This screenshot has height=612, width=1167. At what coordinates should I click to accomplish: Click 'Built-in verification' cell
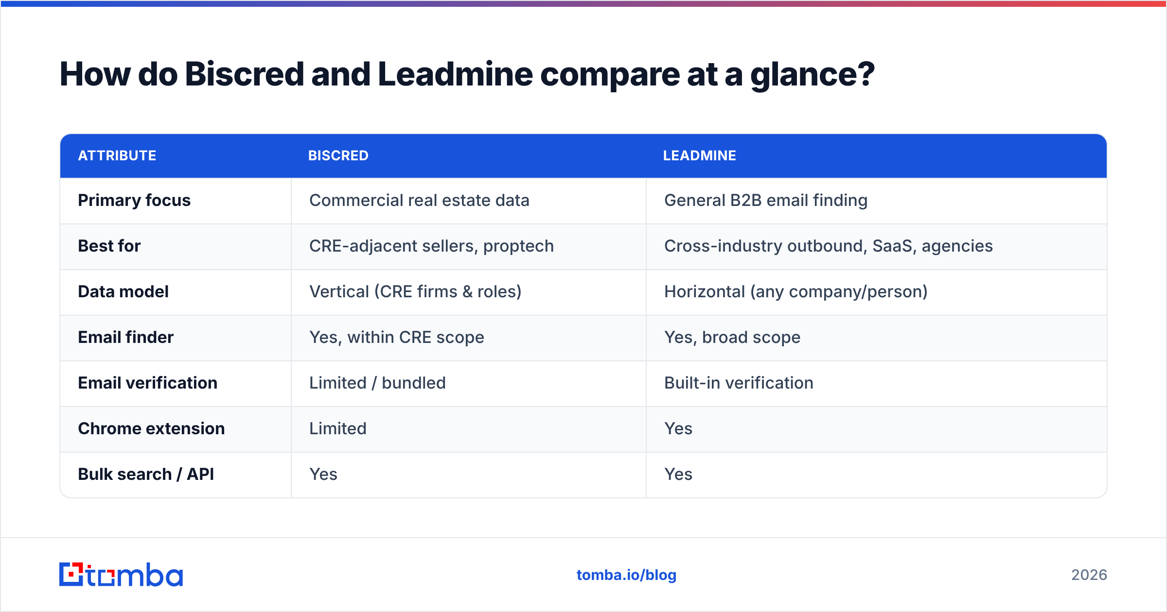pos(739,383)
